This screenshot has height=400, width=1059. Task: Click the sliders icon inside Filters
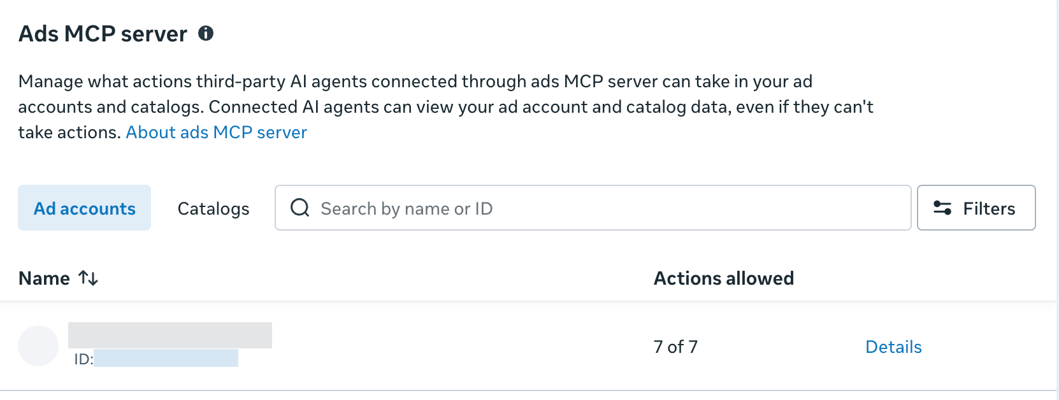pos(942,208)
